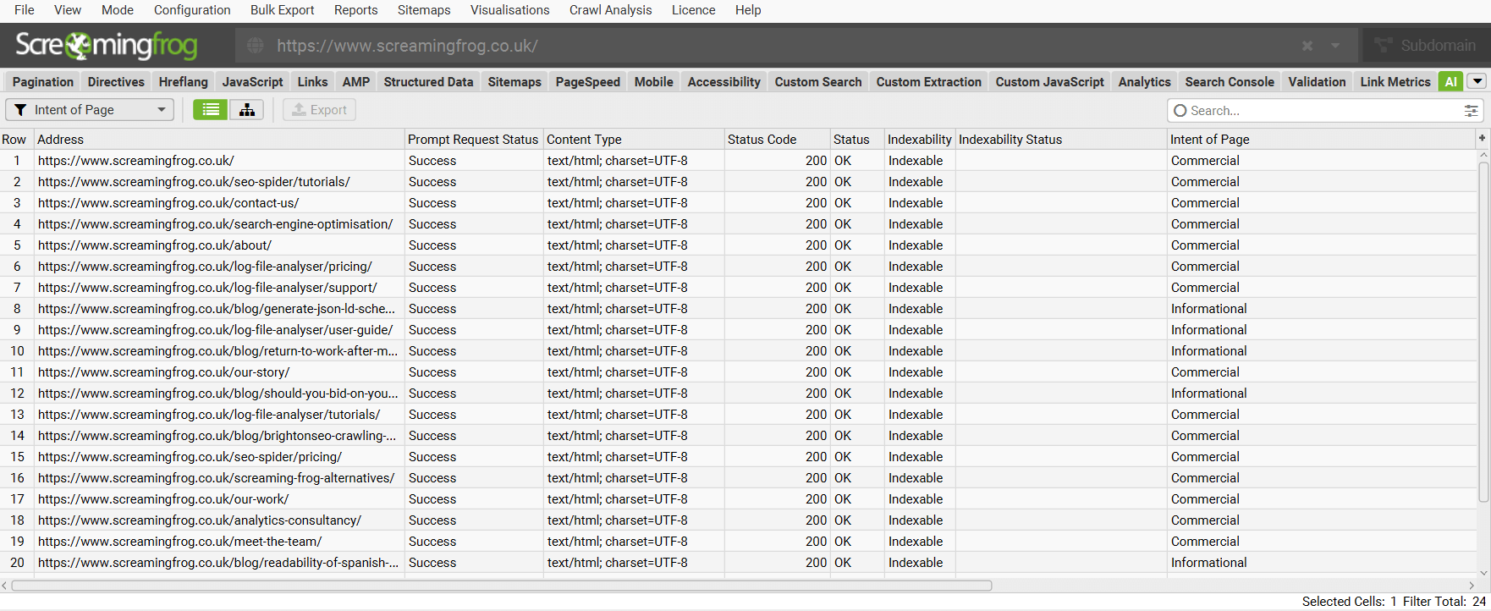The width and height of the screenshot is (1491, 611).
Task: Switch to the Validation tab
Action: coord(1317,82)
